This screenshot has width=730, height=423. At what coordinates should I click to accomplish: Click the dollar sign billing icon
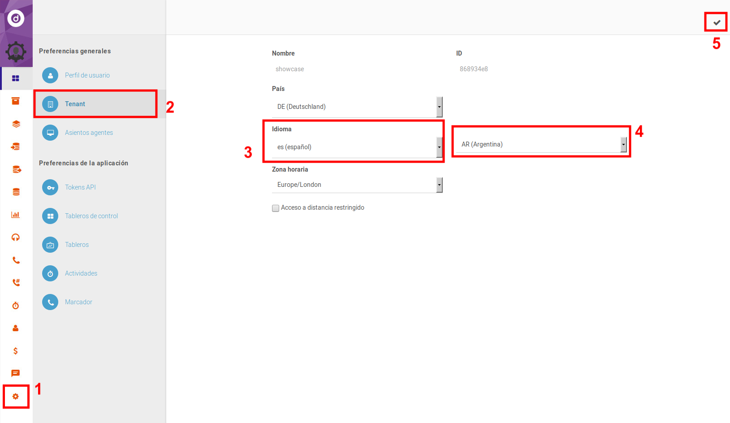[16, 351]
